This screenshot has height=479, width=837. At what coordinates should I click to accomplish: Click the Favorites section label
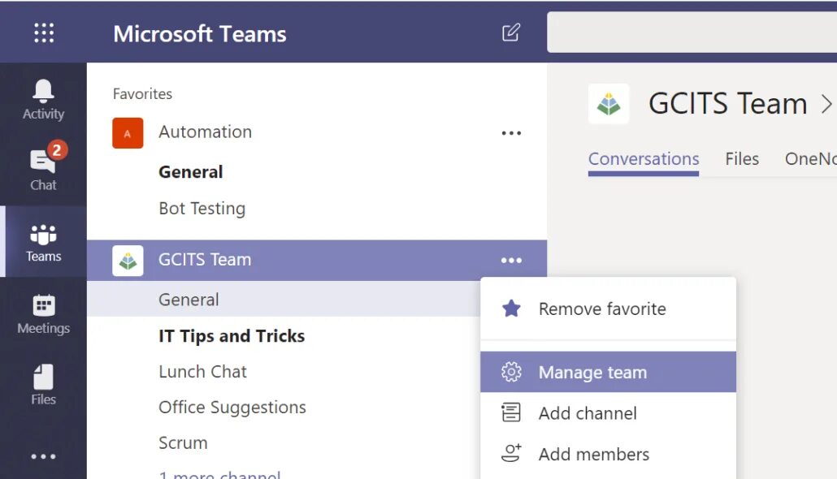tap(142, 94)
